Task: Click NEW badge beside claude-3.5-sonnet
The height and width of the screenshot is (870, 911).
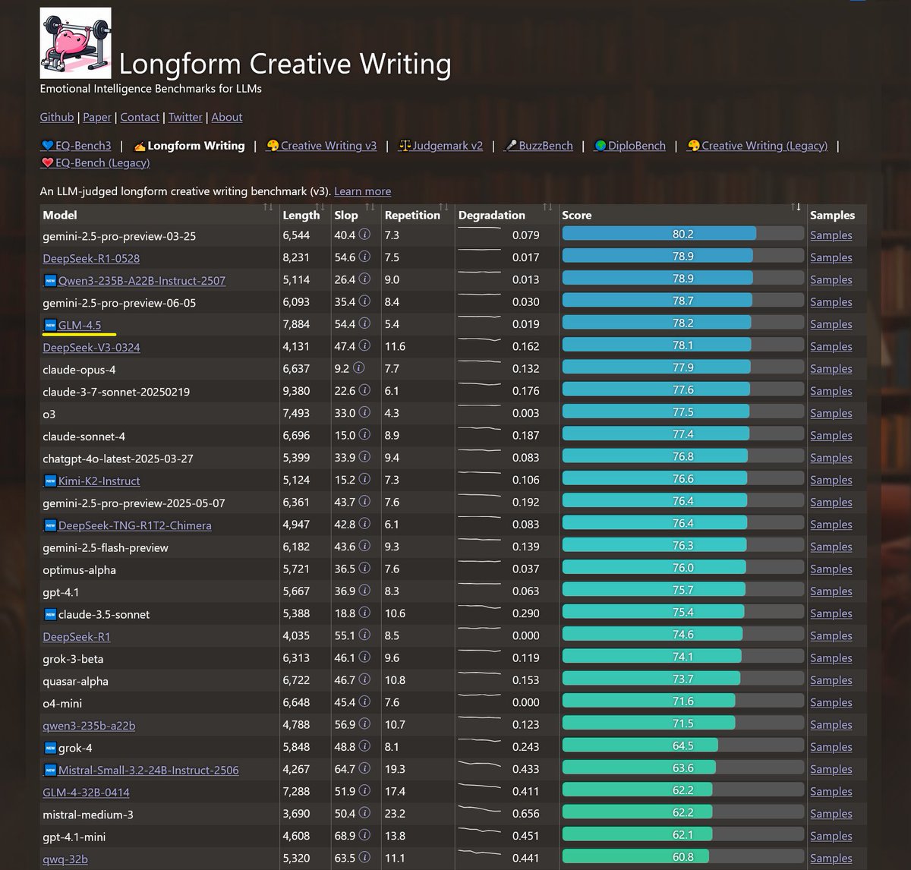Action: 50,614
